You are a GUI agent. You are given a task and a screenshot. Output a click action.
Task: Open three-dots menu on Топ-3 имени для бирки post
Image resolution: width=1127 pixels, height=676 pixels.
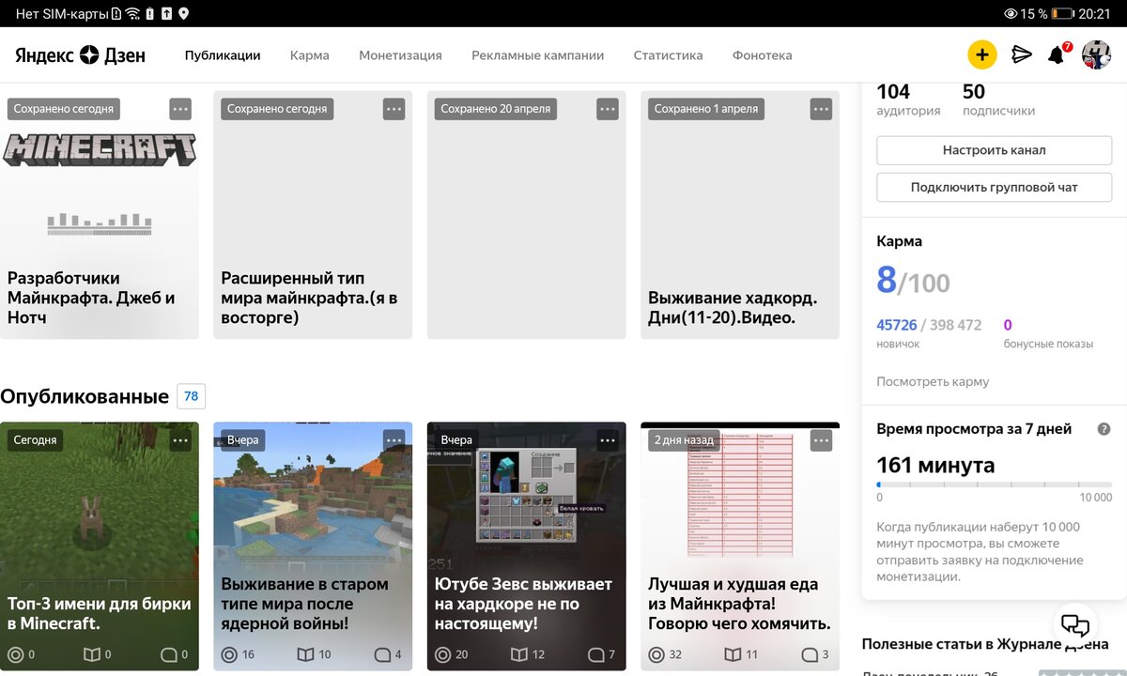click(180, 439)
